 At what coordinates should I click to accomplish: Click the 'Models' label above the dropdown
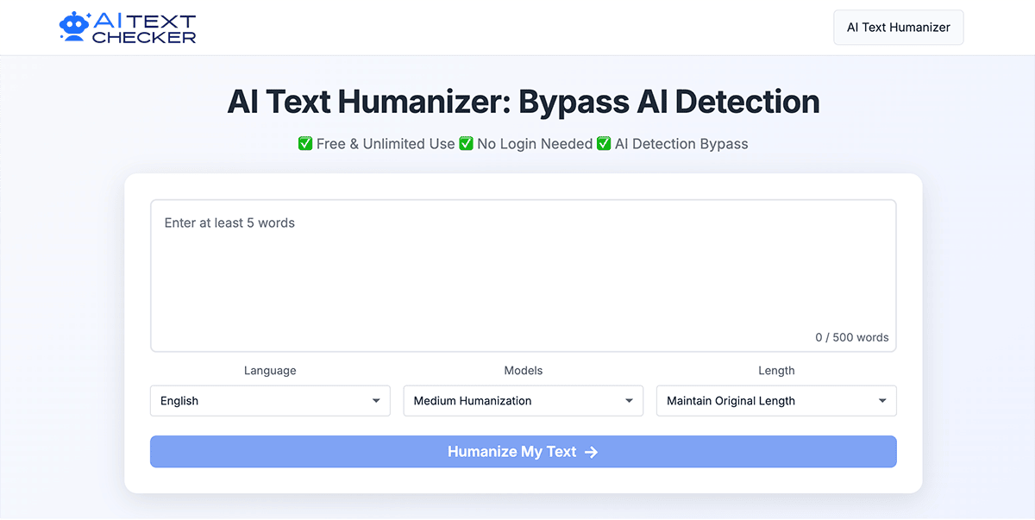click(524, 371)
